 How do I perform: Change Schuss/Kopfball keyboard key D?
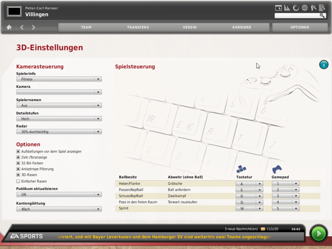click(250, 196)
